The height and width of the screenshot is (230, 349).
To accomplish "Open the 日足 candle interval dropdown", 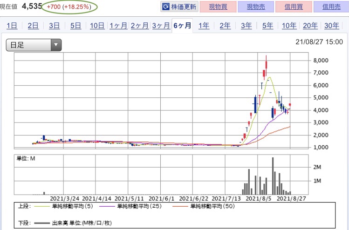I will [x=34, y=45].
